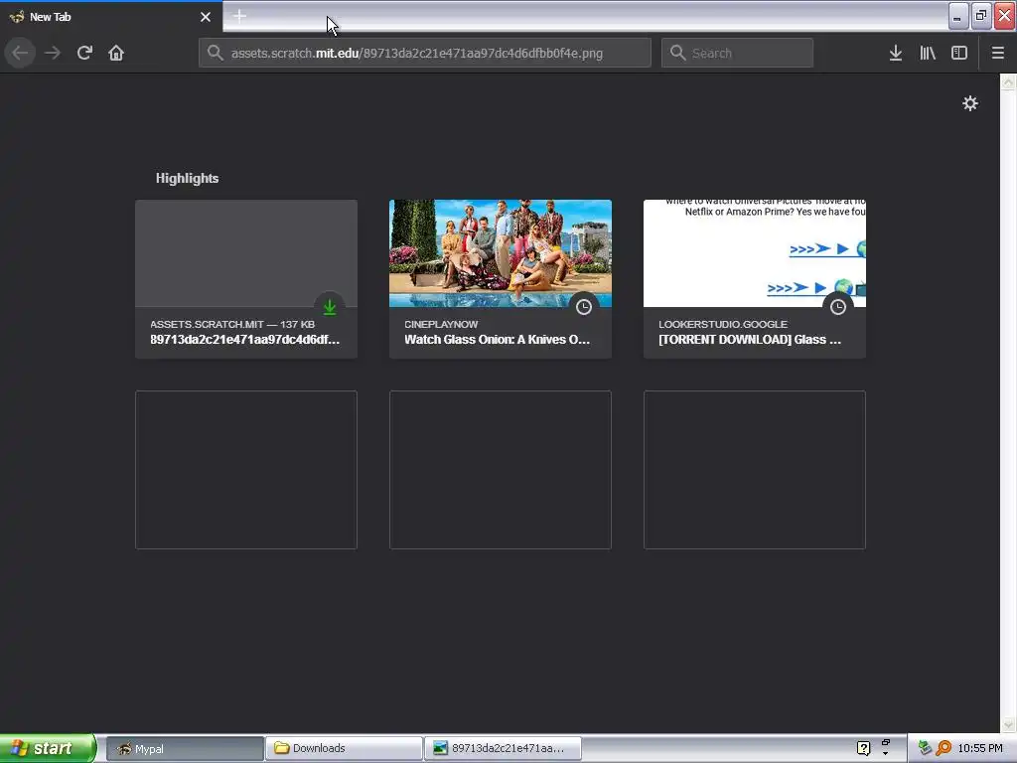
Task: Click the 89713da2c21e471aa97dc4d6df... file title
Action: point(244,340)
